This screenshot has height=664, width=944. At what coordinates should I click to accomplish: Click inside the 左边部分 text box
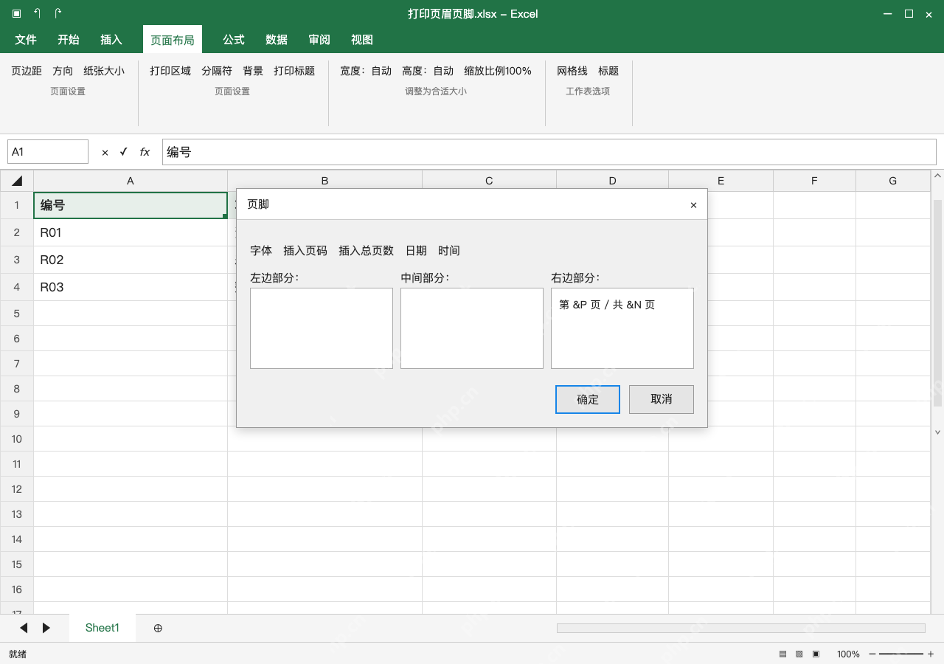click(322, 328)
